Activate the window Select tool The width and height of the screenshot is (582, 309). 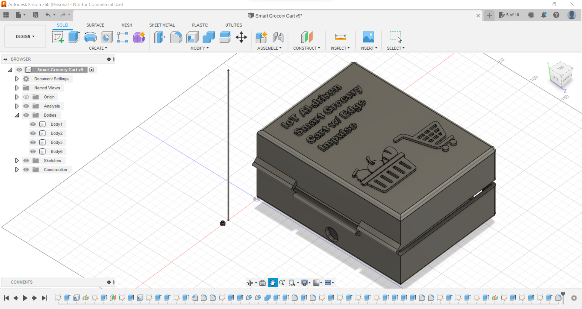[396, 37]
